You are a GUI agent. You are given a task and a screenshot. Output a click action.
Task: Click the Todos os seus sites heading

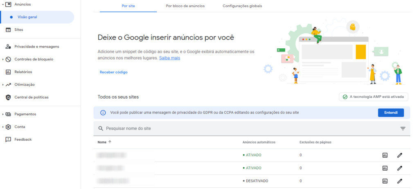[118, 97]
